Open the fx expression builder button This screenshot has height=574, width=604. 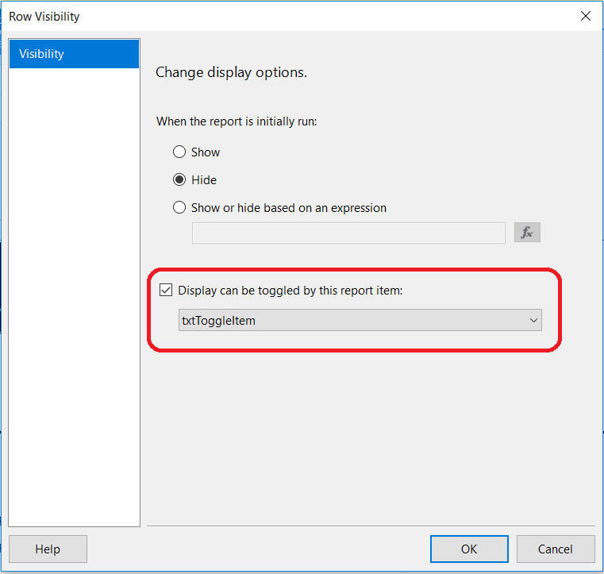pos(527,233)
